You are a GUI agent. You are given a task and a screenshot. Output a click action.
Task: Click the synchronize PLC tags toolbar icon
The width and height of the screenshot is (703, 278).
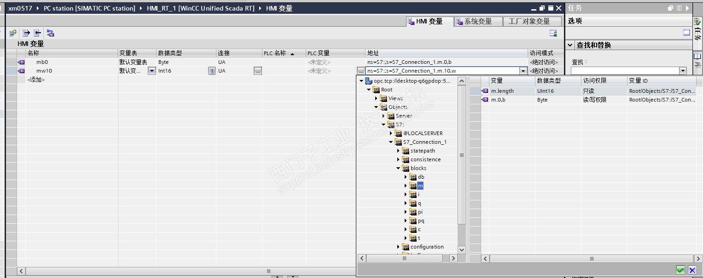51,33
